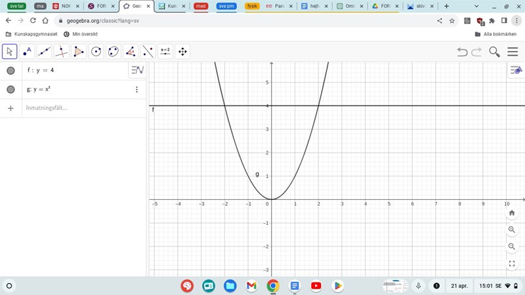
Task: Hide the graph of g: y = x²
Action: pyautogui.click(x=10, y=89)
